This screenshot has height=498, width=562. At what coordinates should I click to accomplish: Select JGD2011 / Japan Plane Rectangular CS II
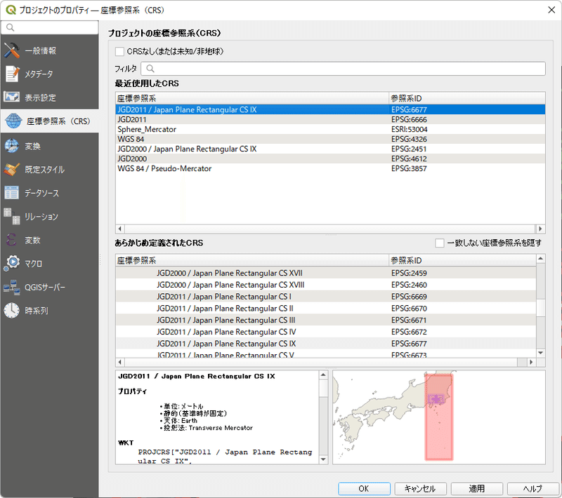[x=325, y=309]
